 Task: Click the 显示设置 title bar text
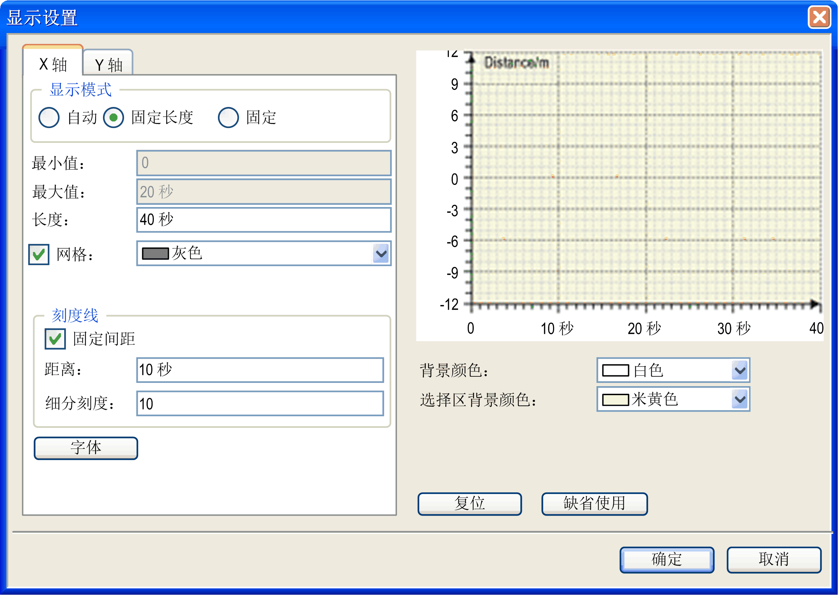pos(42,18)
